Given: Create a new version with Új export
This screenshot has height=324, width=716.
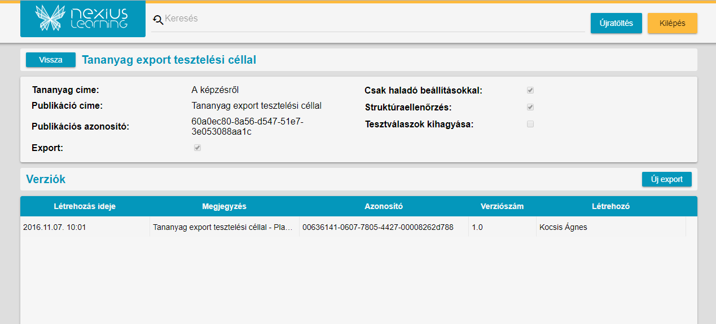Looking at the screenshot, I should pos(666,179).
